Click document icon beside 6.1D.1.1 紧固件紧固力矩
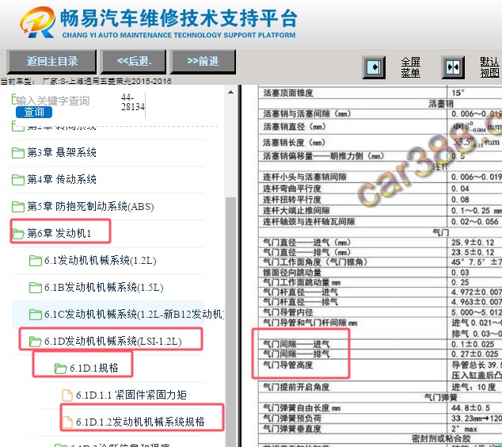Viewport: 502px width, 447px height. tap(67, 395)
